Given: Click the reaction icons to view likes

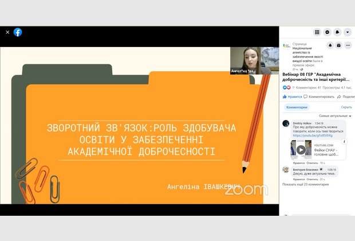Looking at the screenshot, I should tap(287, 87).
